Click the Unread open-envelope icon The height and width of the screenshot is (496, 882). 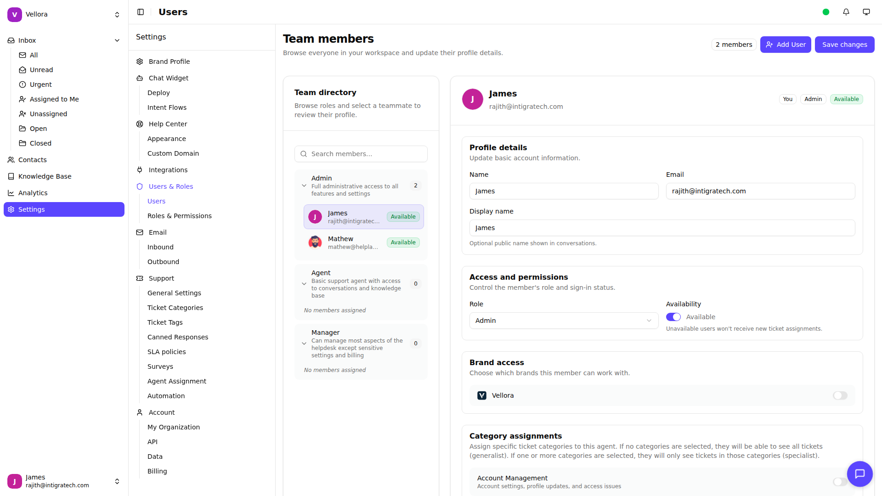click(23, 70)
